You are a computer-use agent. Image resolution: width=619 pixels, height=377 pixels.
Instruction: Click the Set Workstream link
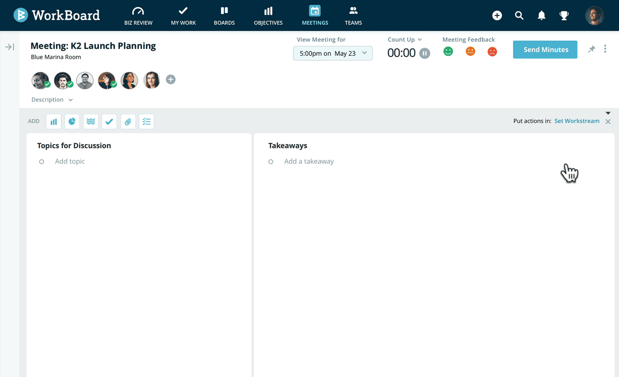pyautogui.click(x=577, y=121)
